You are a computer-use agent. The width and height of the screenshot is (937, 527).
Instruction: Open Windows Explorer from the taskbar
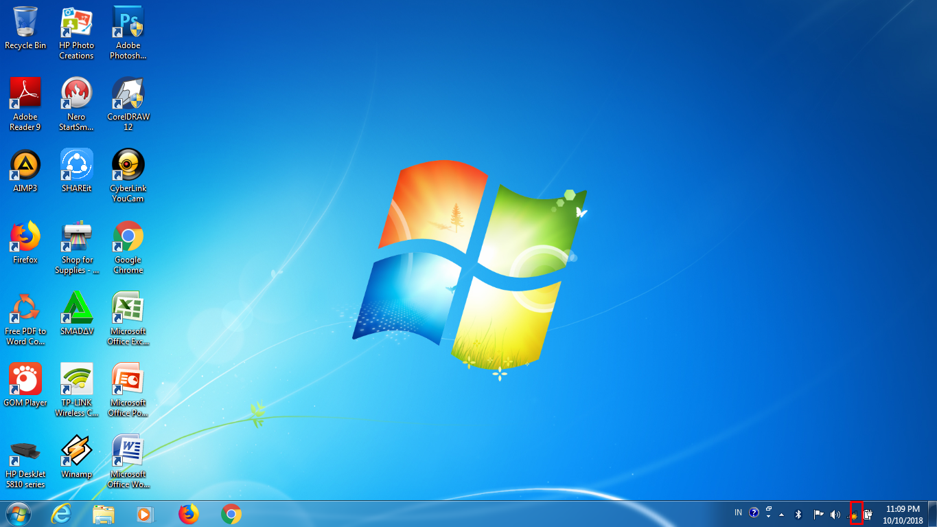coord(104,514)
